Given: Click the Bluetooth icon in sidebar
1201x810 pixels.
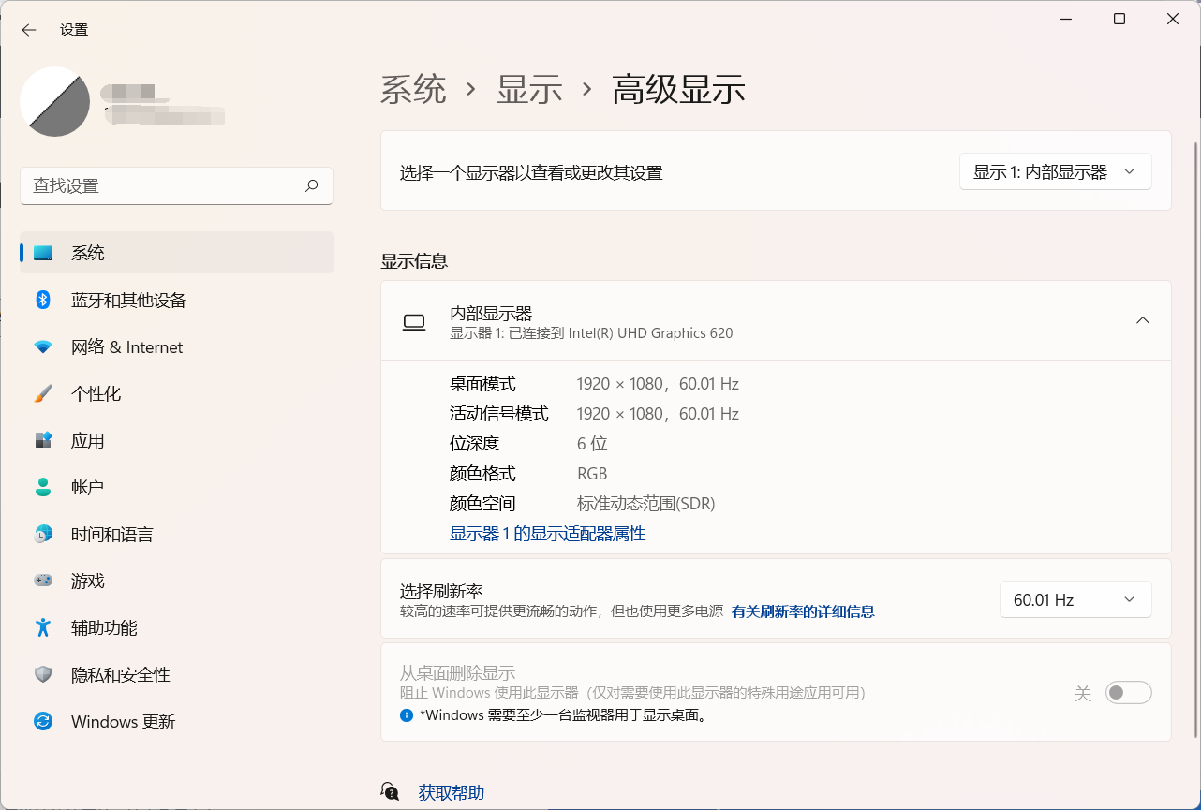Looking at the screenshot, I should [x=43, y=300].
